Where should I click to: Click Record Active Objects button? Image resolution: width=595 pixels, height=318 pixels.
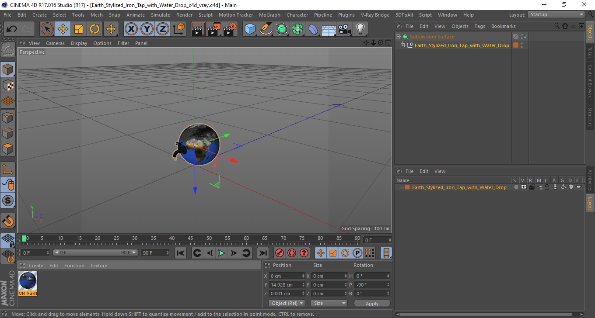[280, 253]
